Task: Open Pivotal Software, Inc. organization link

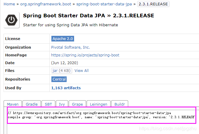Action: (x=70, y=47)
